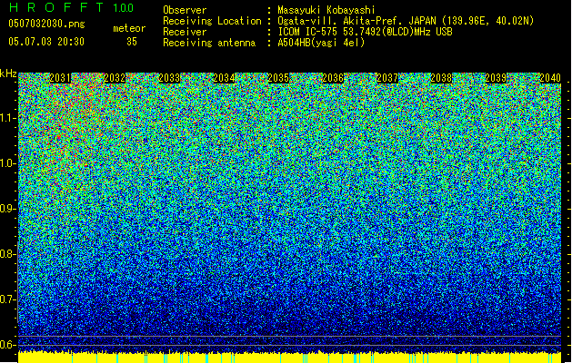Click the kHz axis unit label
The width and height of the screenshot is (572, 363).
tap(8, 74)
